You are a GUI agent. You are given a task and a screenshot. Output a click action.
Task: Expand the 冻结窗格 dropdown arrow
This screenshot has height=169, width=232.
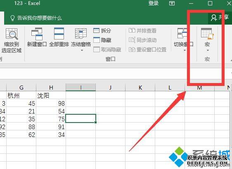(82, 51)
